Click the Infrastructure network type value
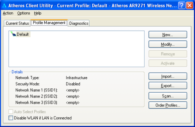195x127 pixels. point(77,78)
